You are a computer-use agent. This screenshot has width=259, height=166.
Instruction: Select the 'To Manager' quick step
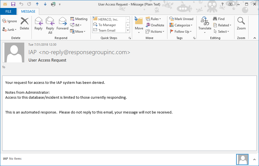click(107, 25)
